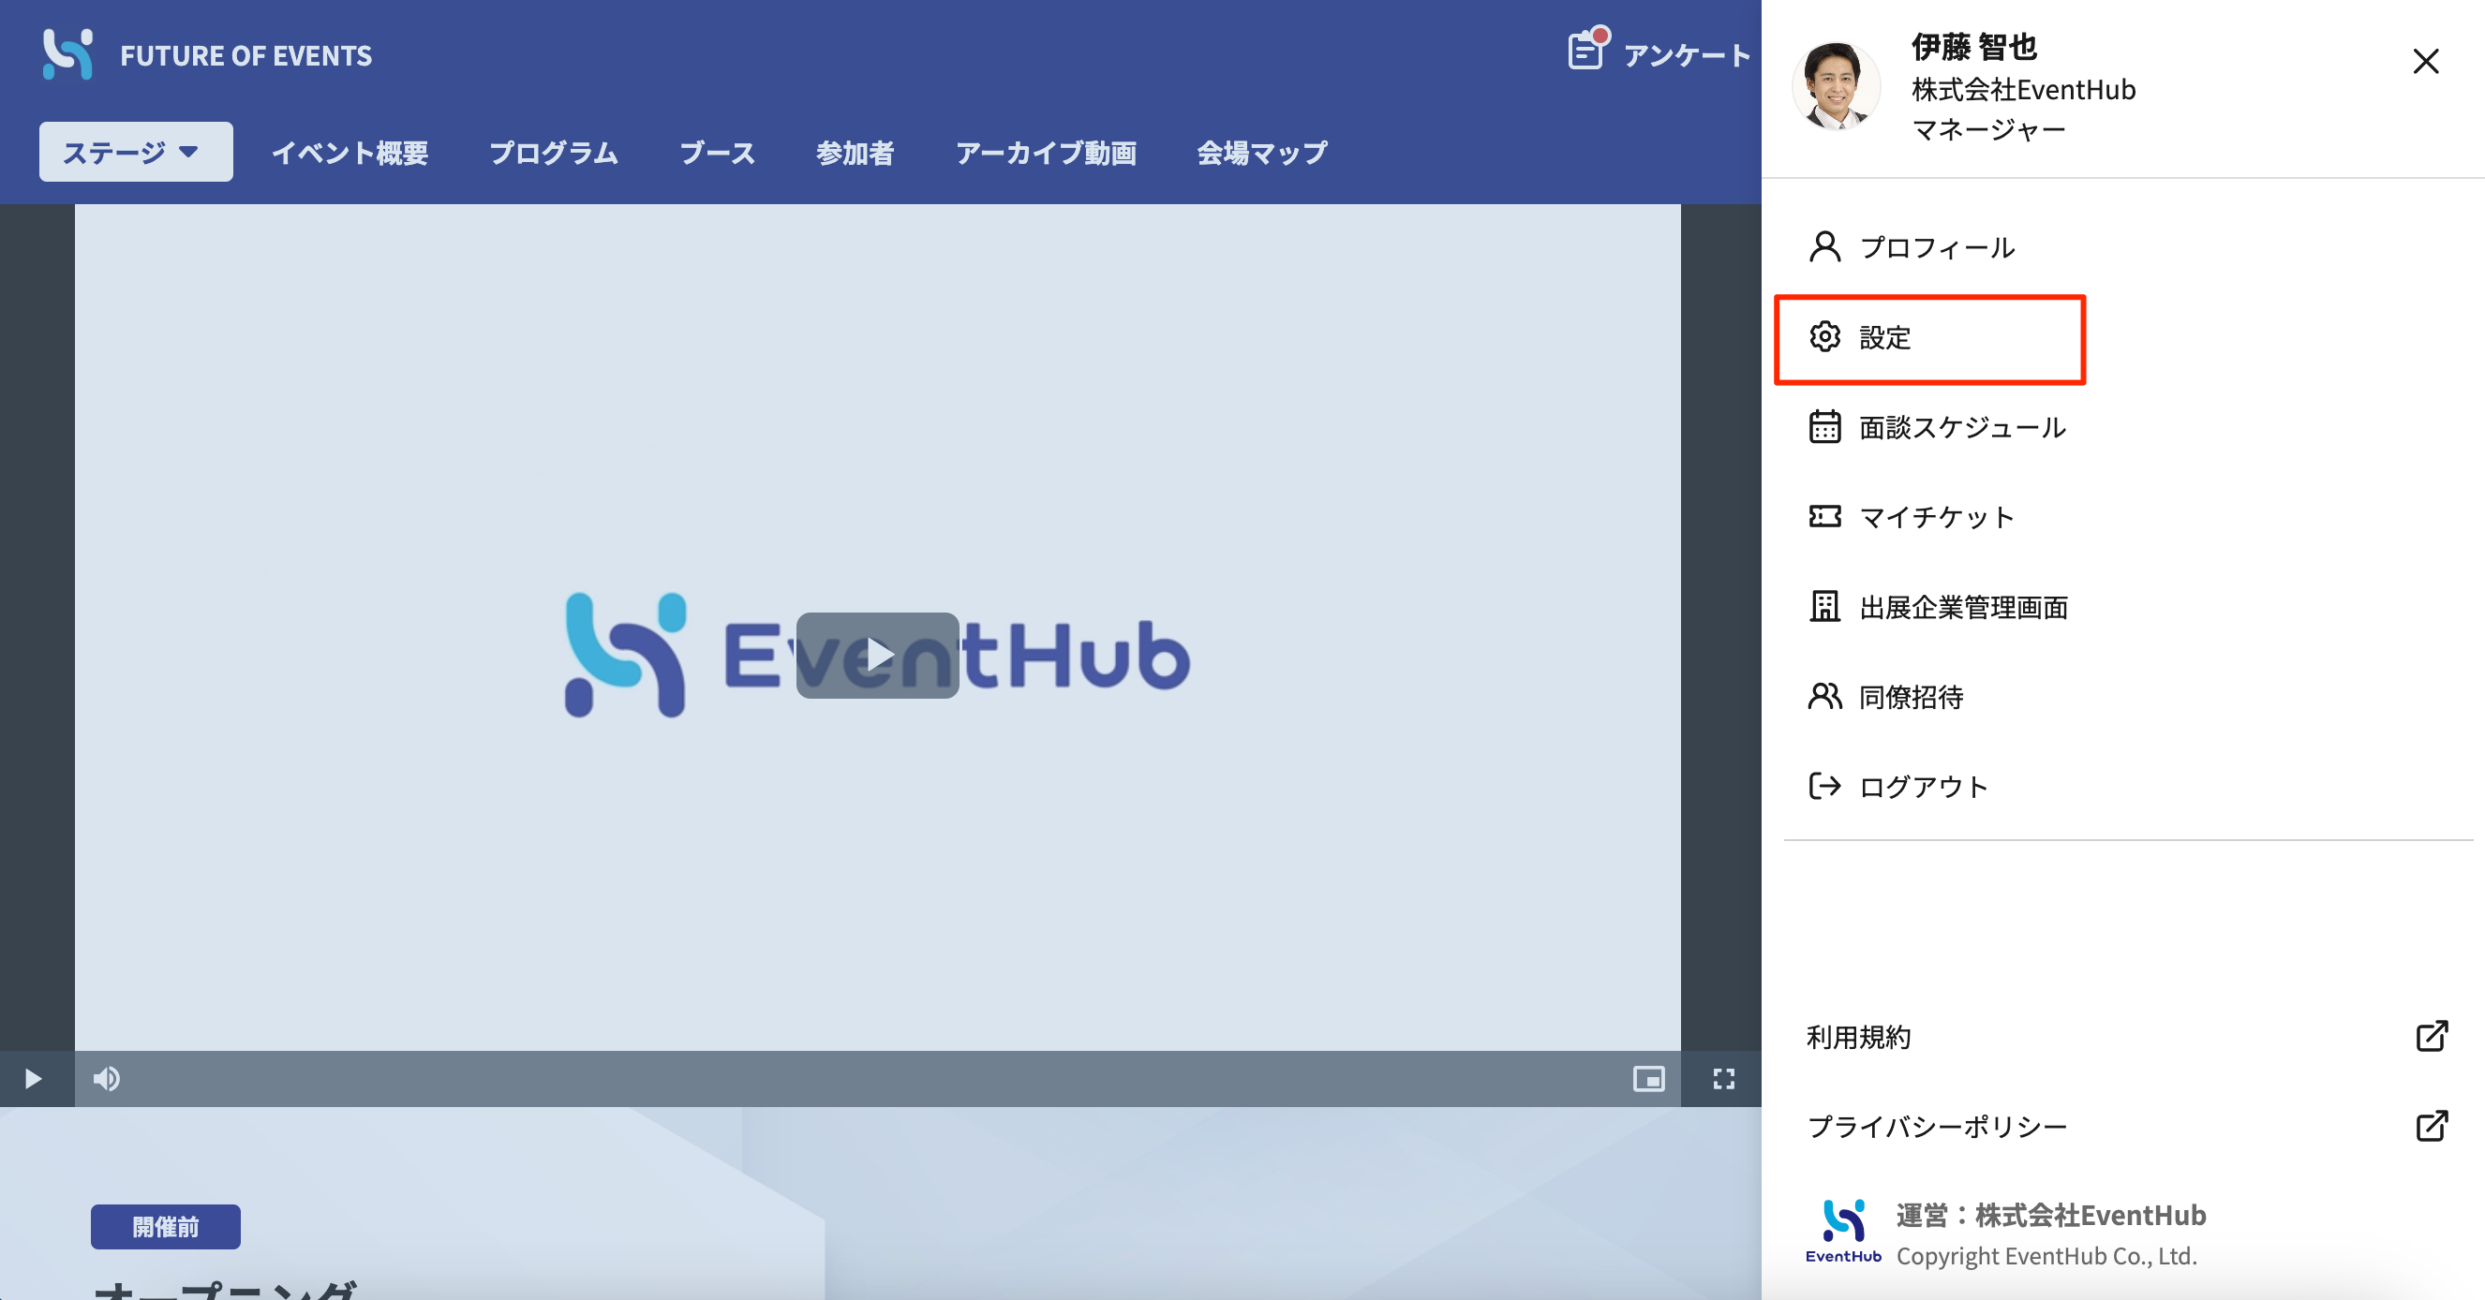
Task: Click the 面談スケジュール calendar icon
Action: [x=1824, y=426]
